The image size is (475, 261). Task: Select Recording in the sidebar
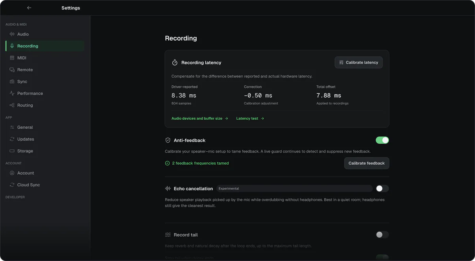pos(45,46)
